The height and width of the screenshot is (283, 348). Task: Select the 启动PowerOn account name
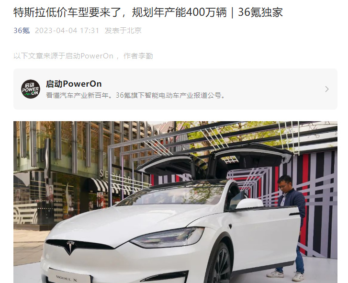(74, 84)
